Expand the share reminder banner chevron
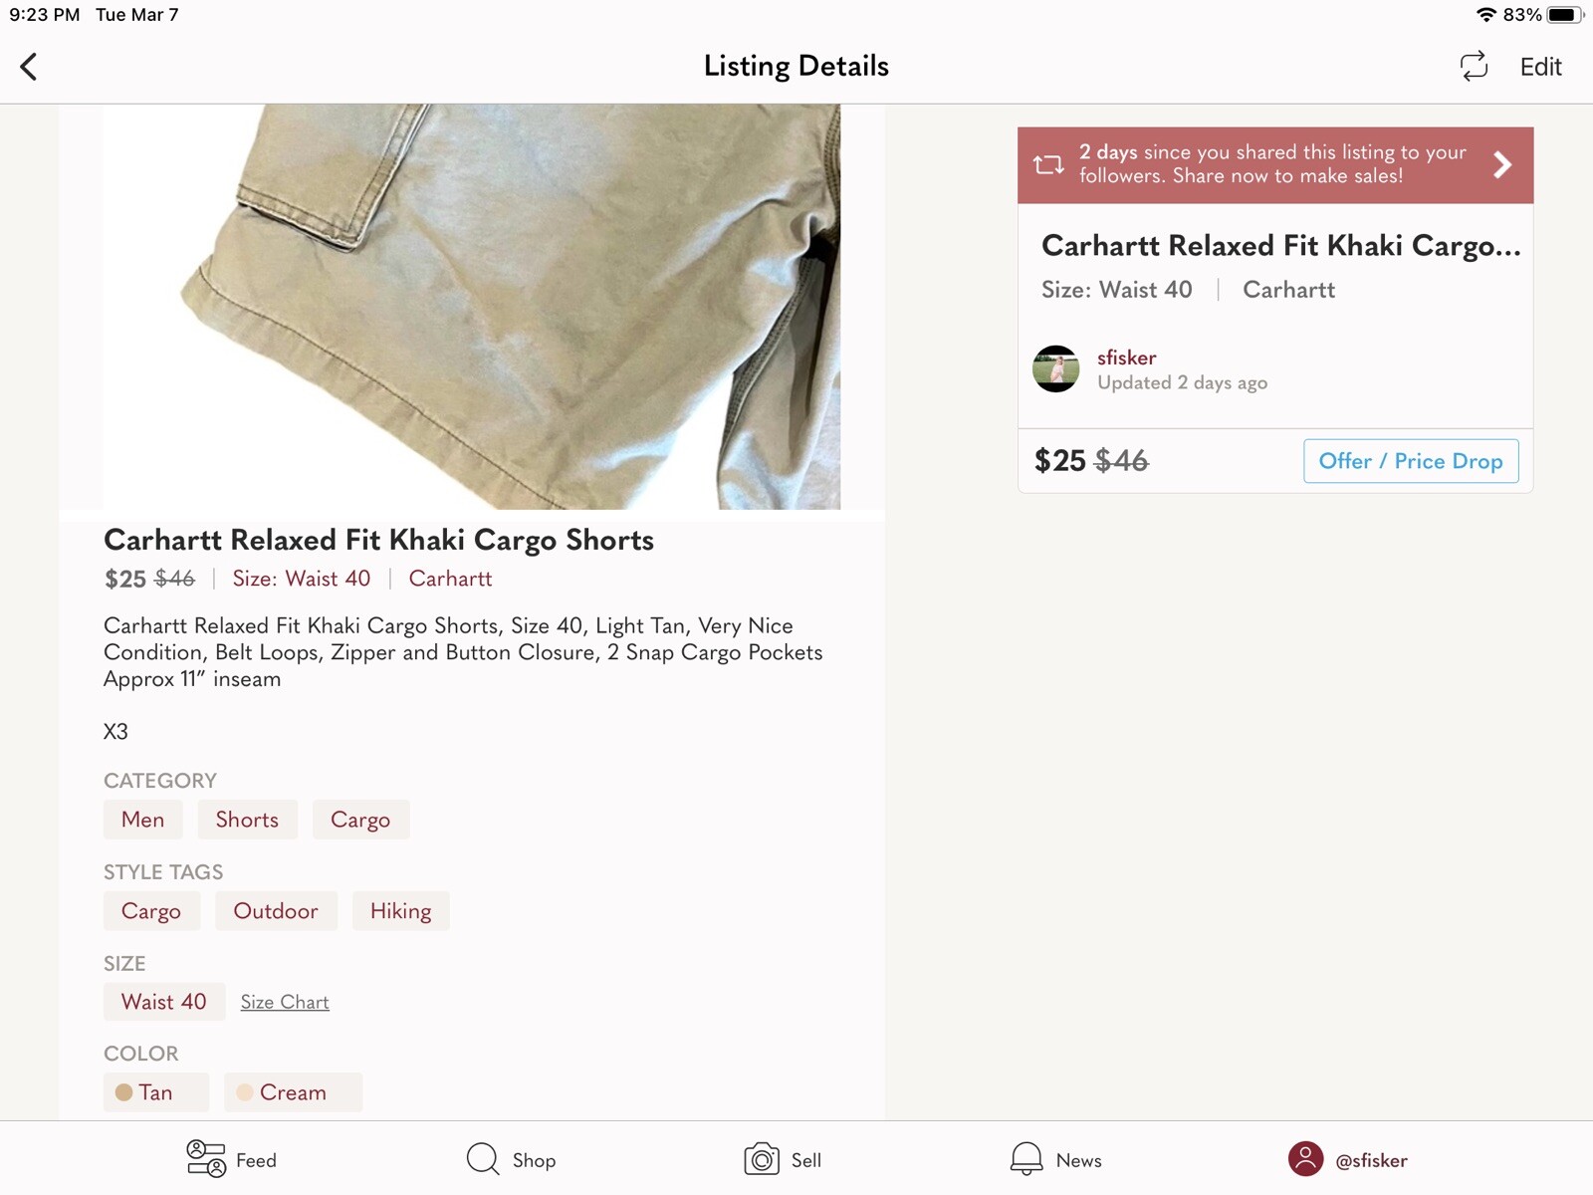Image resolution: width=1593 pixels, height=1195 pixels. pos(1502,164)
